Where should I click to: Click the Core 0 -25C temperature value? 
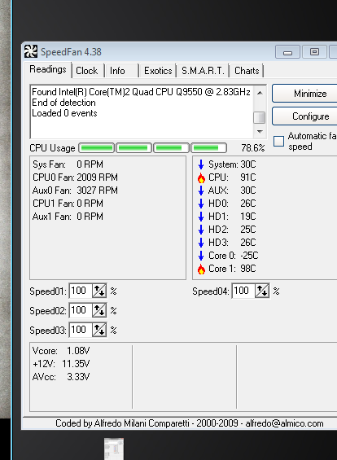249,256
